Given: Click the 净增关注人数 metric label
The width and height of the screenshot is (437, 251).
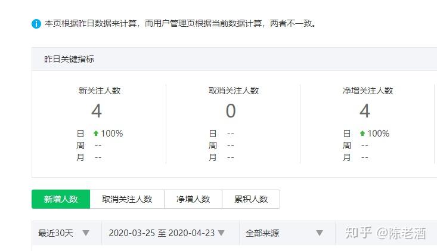Looking at the screenshot, I should pos(368,91).
